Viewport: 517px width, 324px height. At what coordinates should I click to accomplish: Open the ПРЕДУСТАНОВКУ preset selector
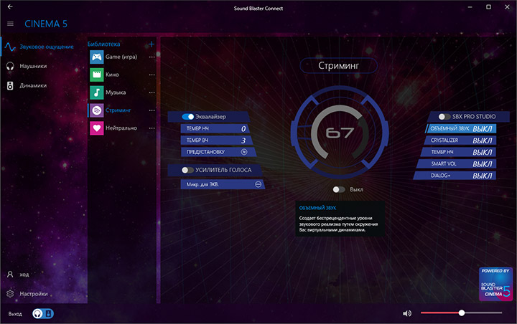218,152
